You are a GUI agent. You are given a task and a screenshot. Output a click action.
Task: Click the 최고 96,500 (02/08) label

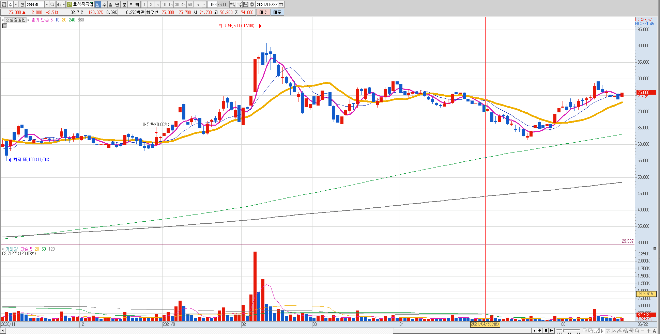click(x=236, y=26)
